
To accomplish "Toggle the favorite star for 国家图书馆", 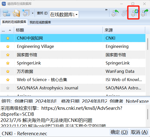I will [x=8, y=55].
